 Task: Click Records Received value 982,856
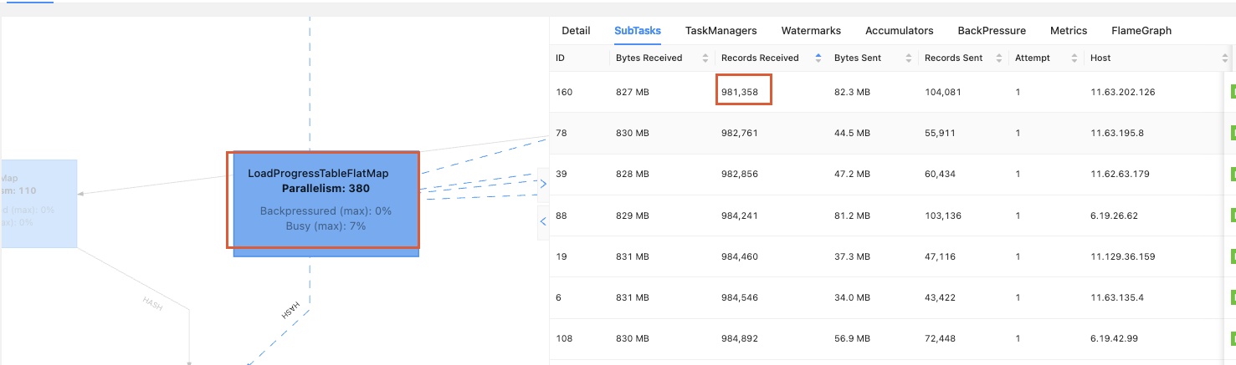740,174
